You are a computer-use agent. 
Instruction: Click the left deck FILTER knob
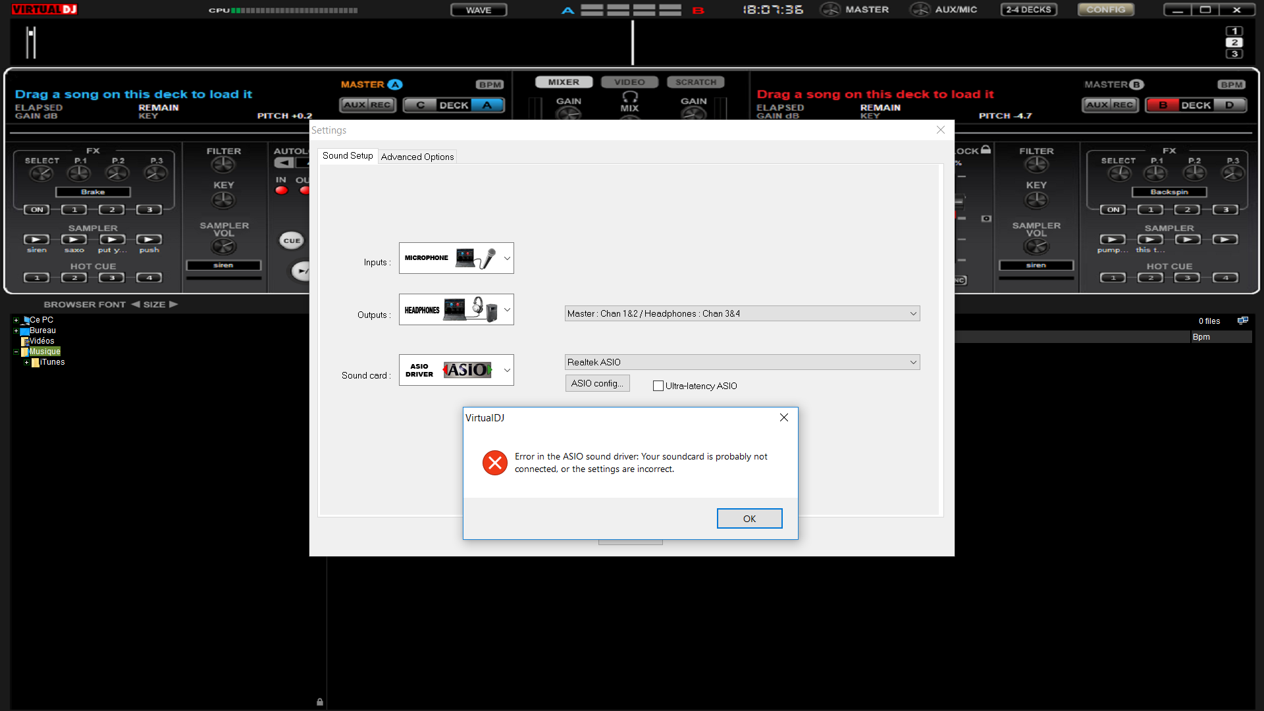click(x=223, y=165)
